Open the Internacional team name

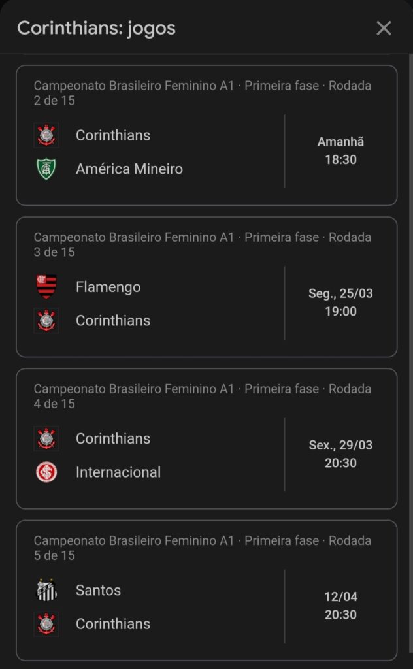118,472
